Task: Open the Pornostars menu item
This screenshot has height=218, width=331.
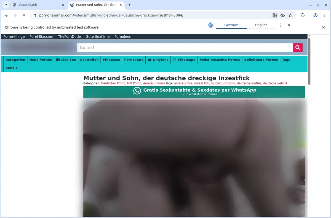Action: tap(134, 60)
